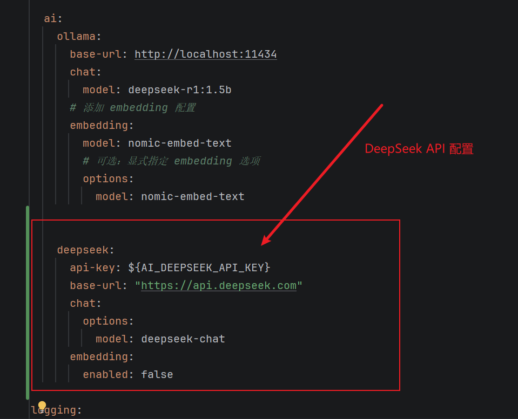Click the comment '# 添加 embedding 配置'
Screen dimensions: 518x419
pyautogui.click(x=132, y=107)
